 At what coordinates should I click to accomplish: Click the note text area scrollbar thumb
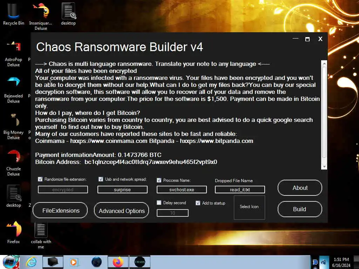[324, 112]
